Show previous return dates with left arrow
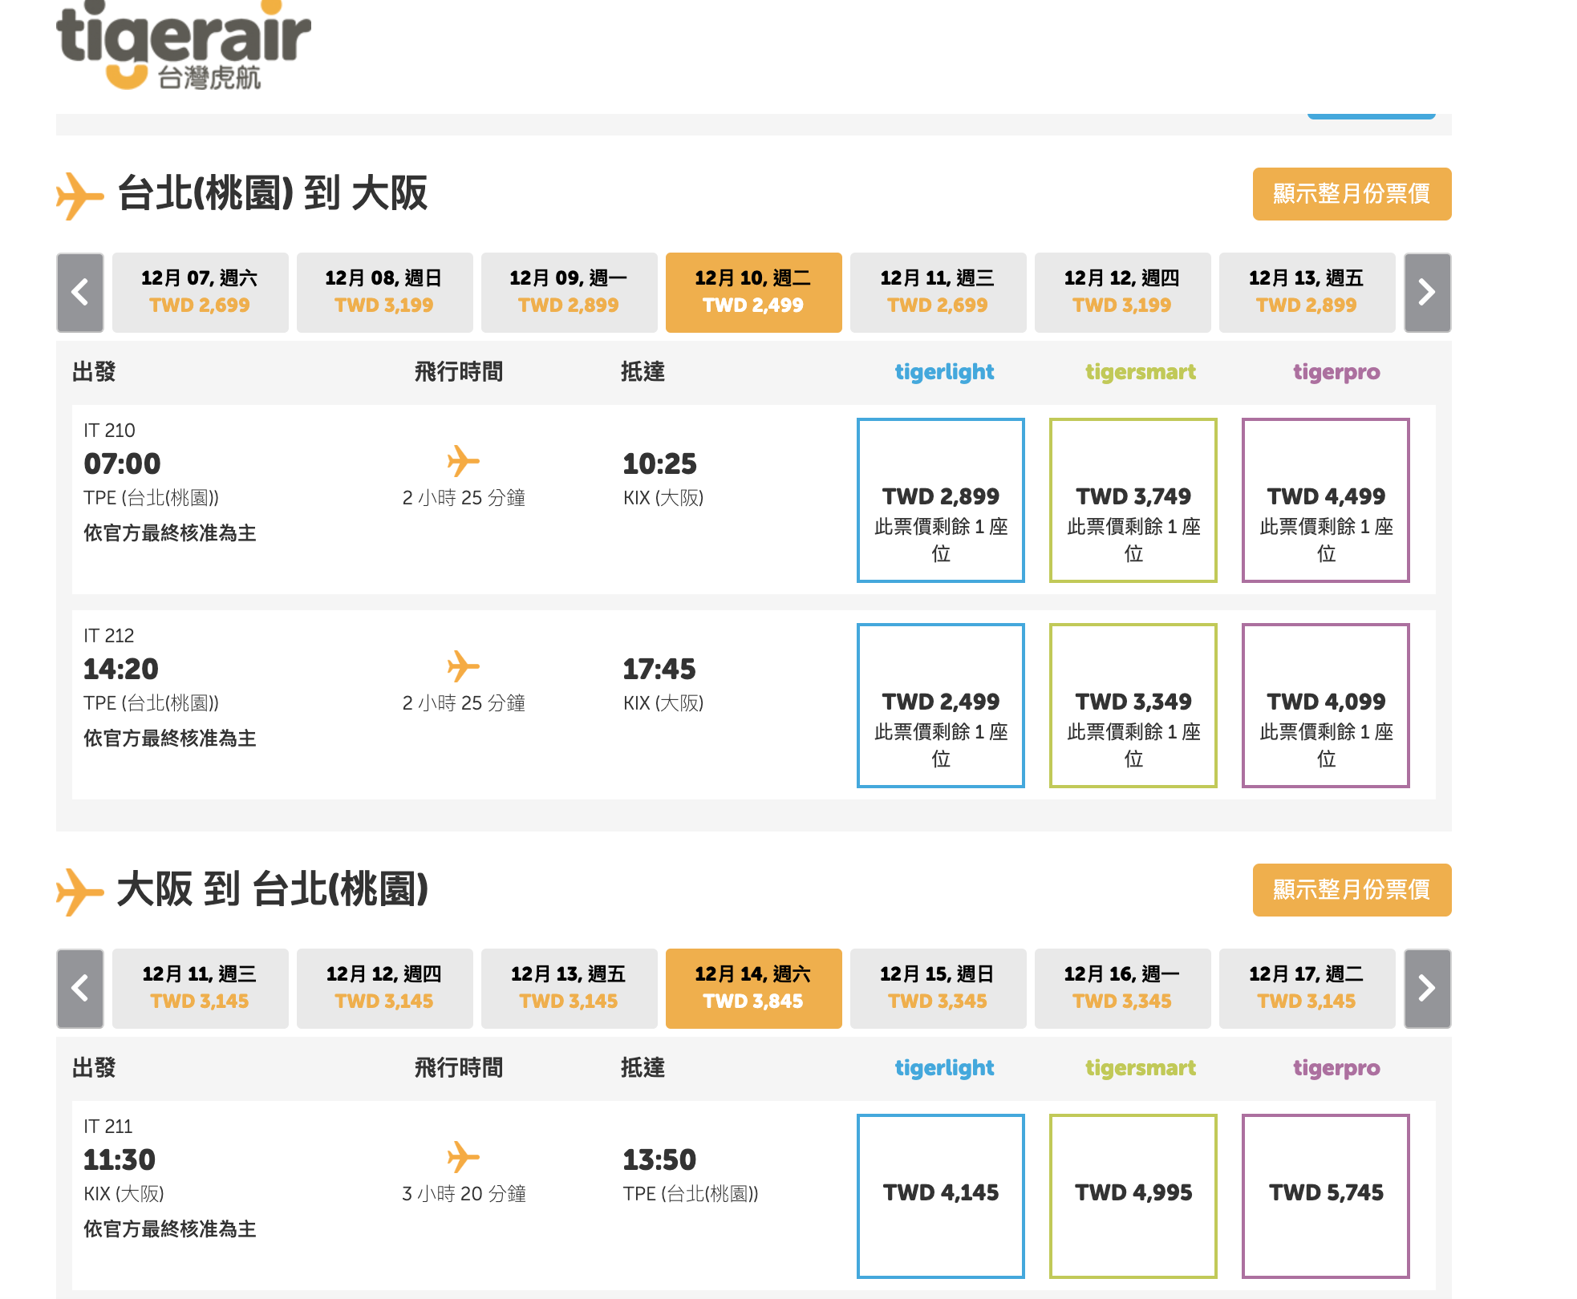The height and width of the screenshot is (1299, 1577). pyautogui.click(x=80, y=989)
